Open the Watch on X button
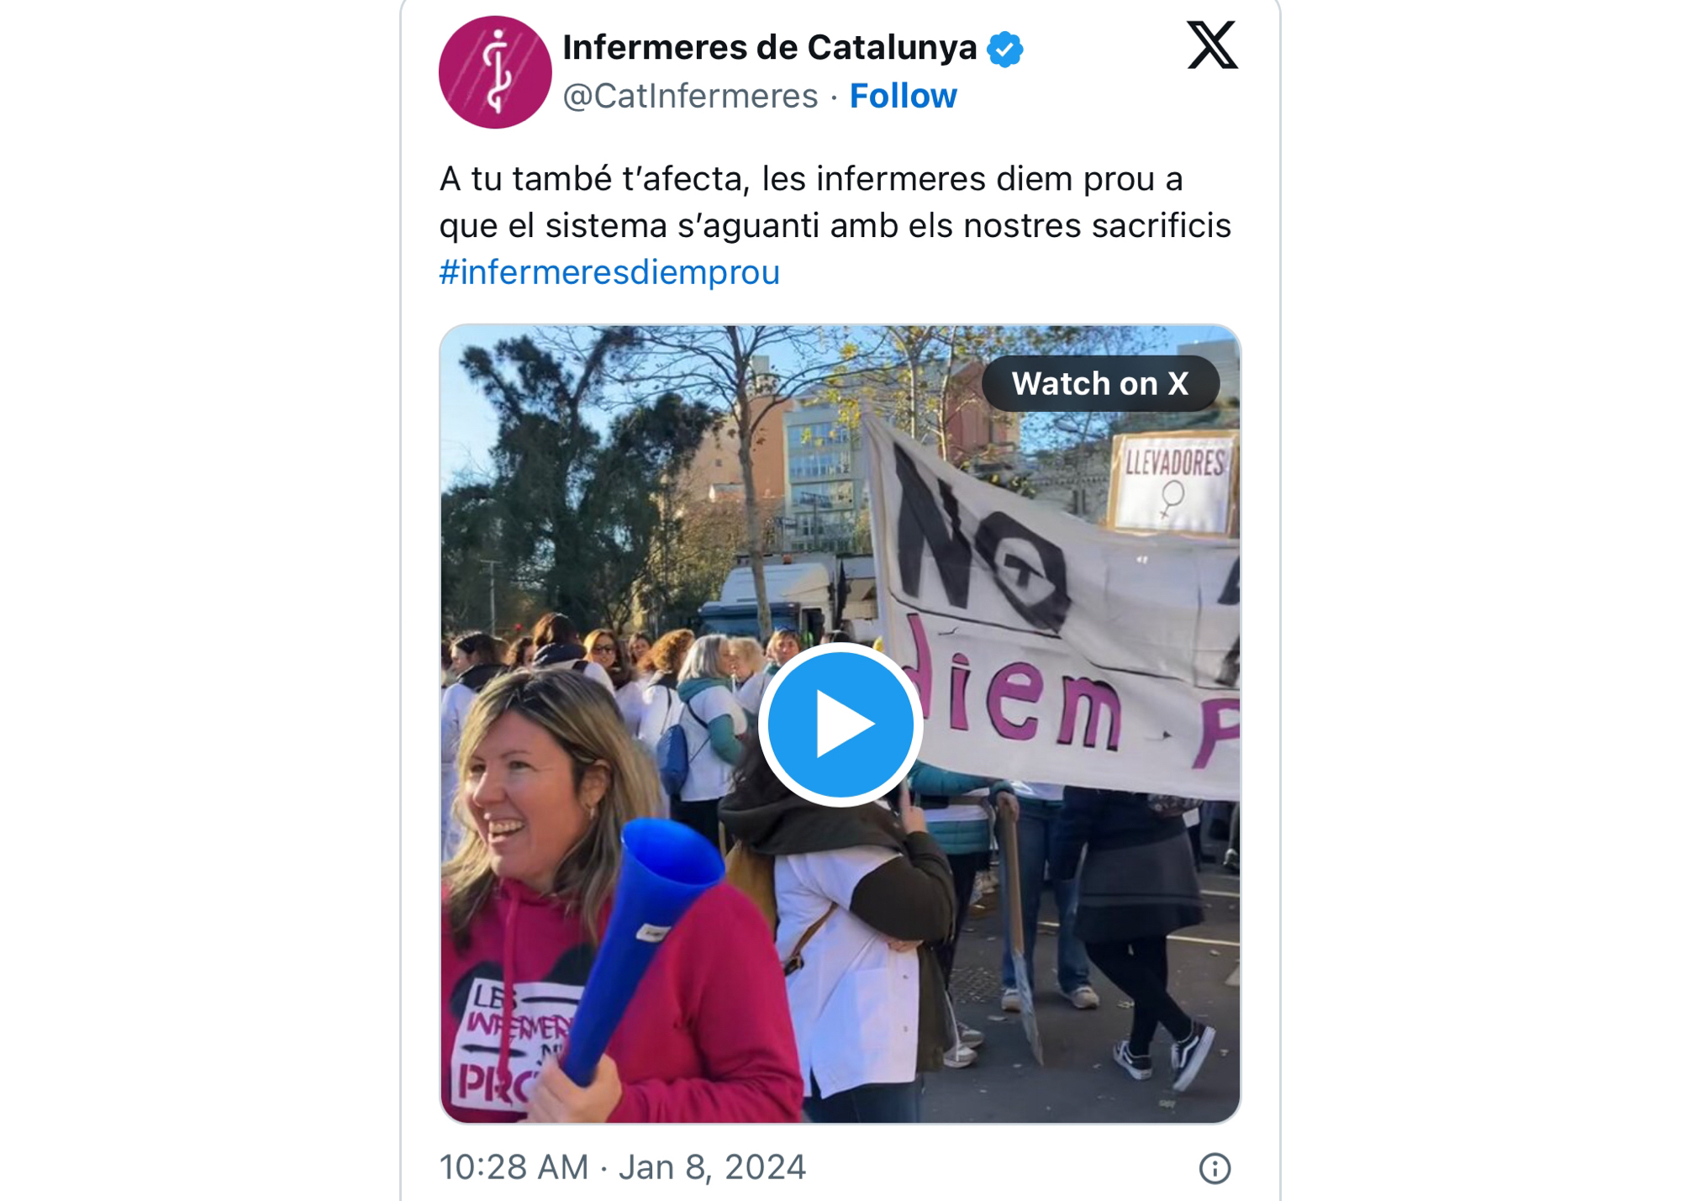1681x1201 pixels. coord(1100,383)
